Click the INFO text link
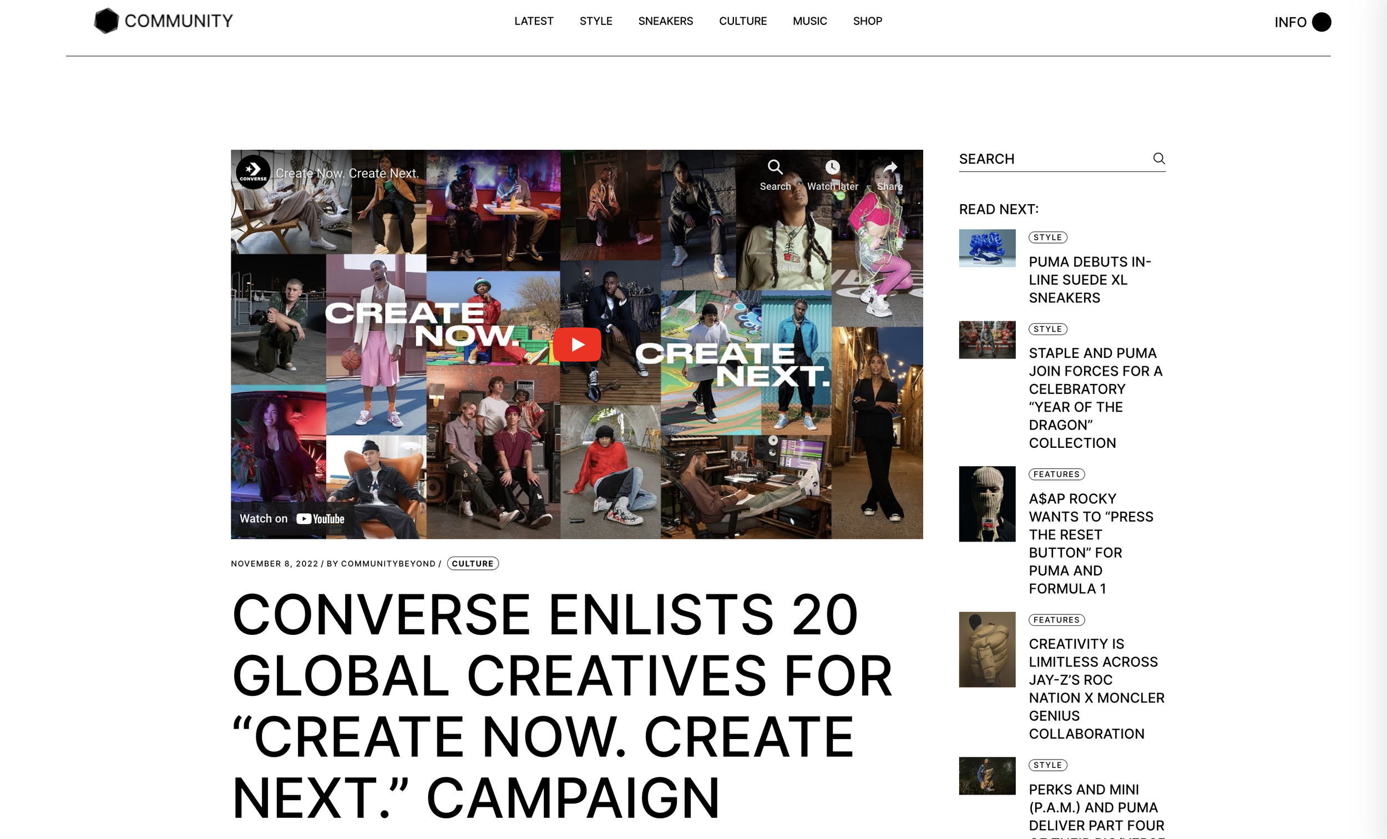 1290,22
